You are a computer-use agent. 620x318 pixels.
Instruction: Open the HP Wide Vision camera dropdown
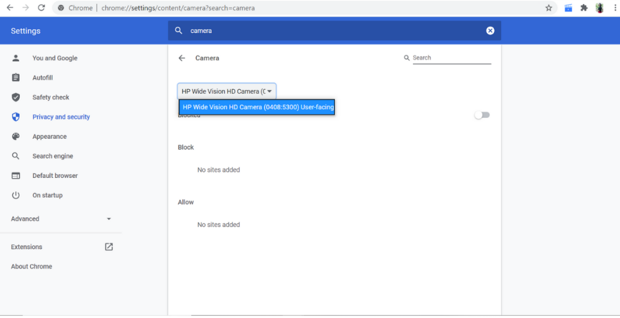226,92
